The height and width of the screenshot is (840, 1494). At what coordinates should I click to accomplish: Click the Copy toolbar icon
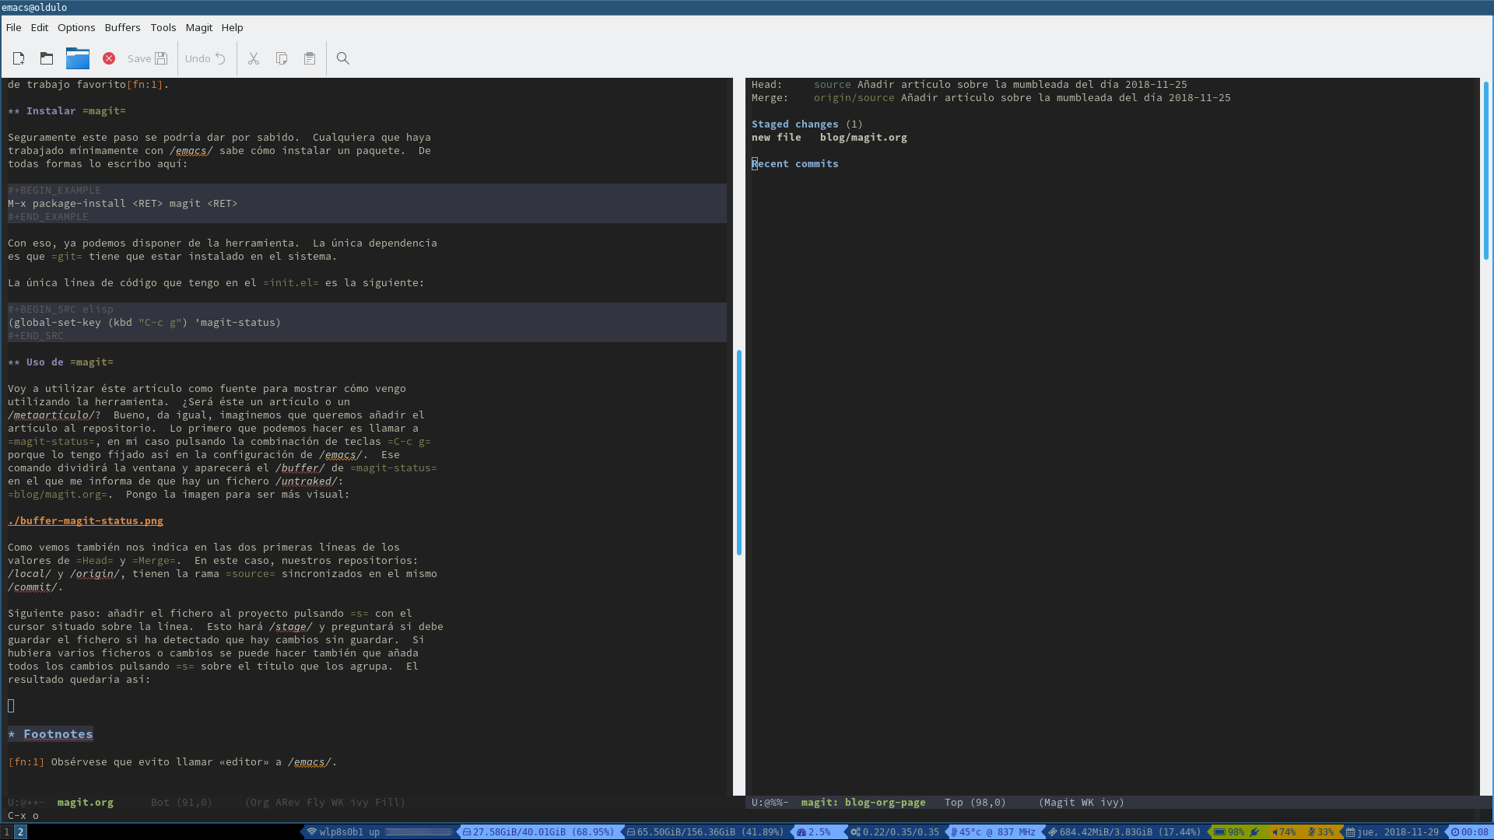282,58
